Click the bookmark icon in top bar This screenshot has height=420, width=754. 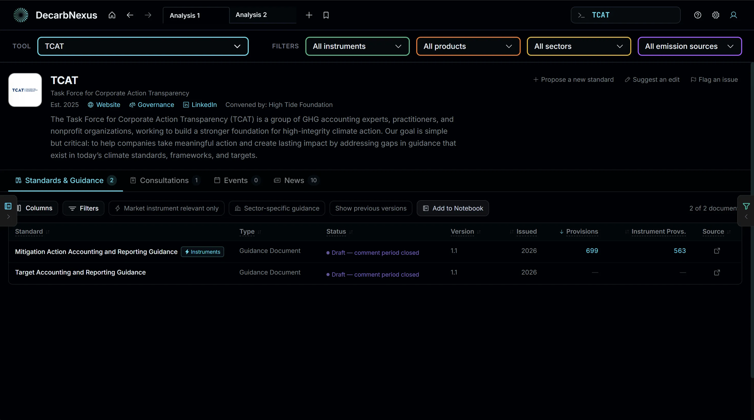326,15
